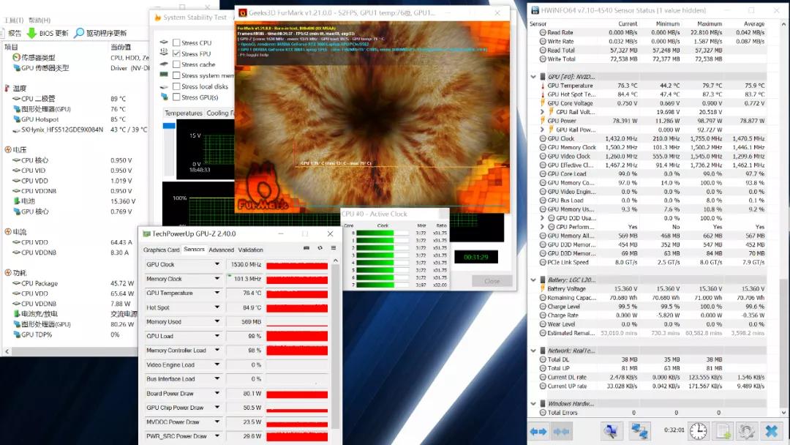Open the GPU Load dropdown in GPU-Z
This screenshot has height=445, width=790.
coord(217,336)
